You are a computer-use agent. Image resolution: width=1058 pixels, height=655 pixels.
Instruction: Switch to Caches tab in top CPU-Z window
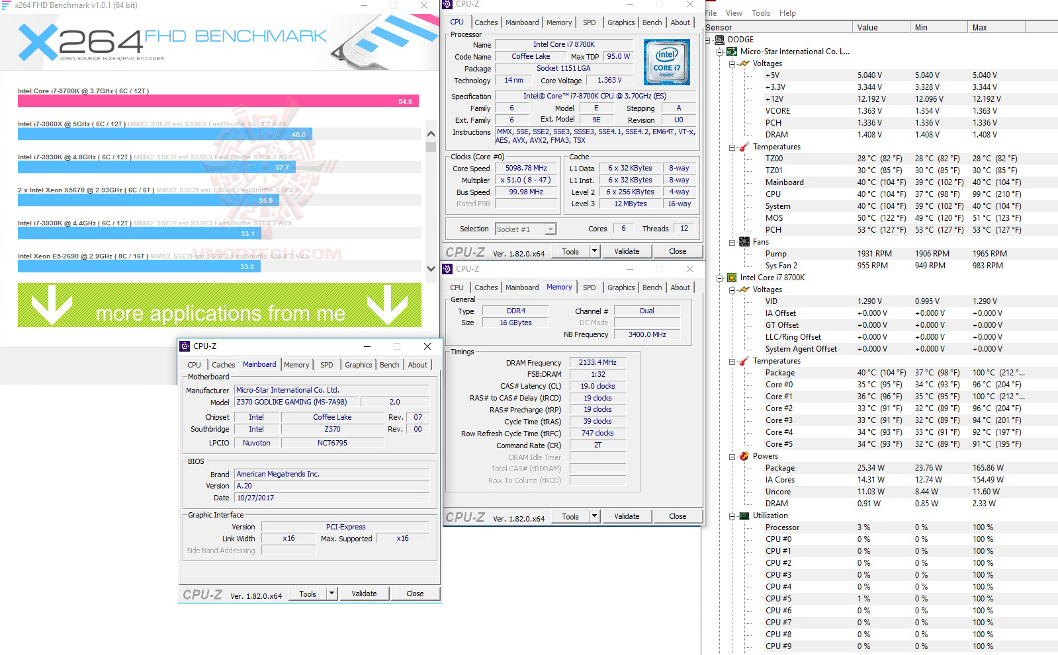click(x=486, y=22)
